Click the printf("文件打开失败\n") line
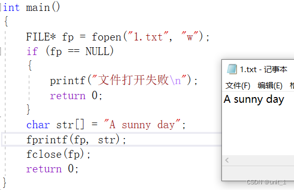 click(x=123, y=80)
